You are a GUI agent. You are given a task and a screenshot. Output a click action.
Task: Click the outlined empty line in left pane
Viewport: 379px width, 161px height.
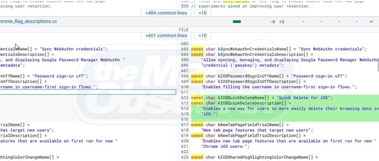point(87,92)
